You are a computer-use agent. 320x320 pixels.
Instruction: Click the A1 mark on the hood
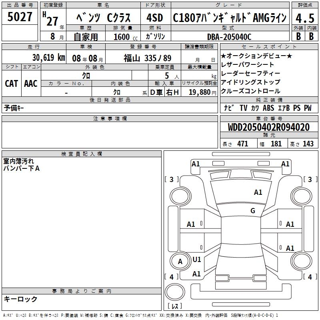click(258, 192)
